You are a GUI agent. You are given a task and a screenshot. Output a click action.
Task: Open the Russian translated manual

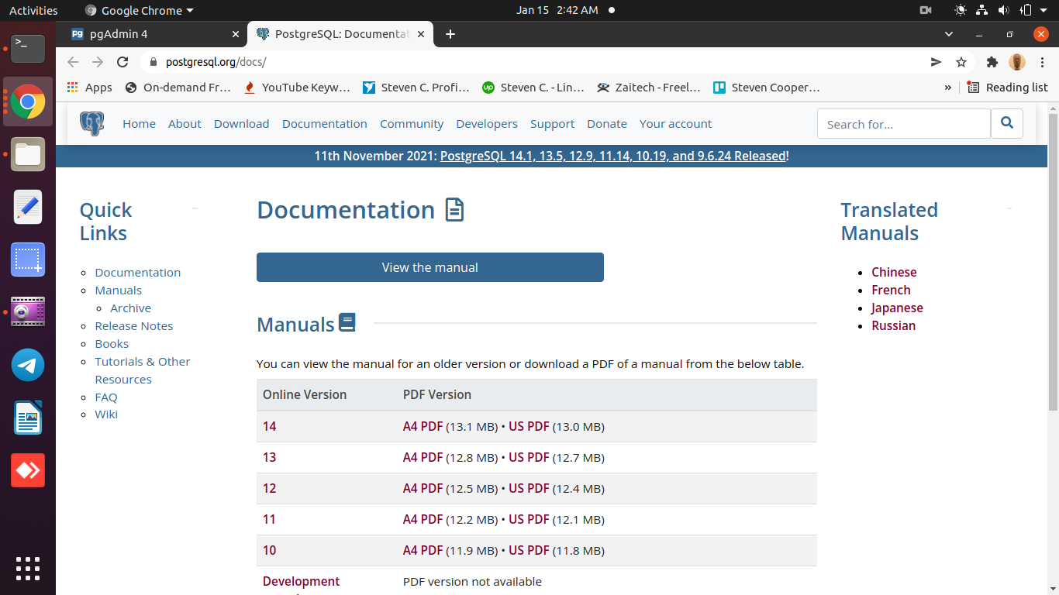(x=893, y=325)
